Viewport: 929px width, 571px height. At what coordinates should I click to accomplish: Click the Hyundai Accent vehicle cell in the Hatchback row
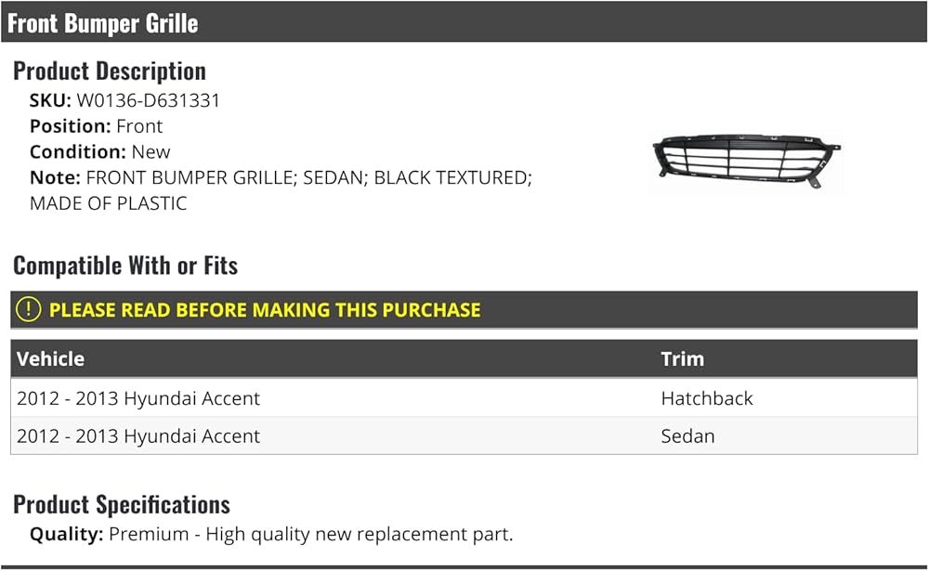[x=138, y=398]
